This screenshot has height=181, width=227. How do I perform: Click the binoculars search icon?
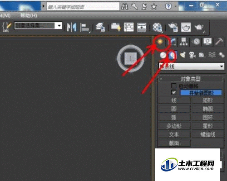[x=124, y=6]
